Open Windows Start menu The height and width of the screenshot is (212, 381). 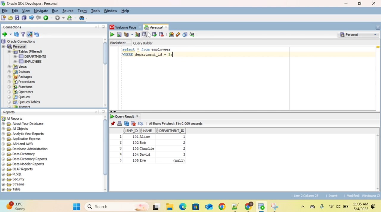point(76,207)
